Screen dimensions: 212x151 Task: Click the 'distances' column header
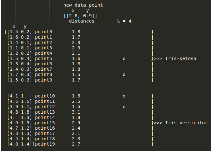(82, 21)
